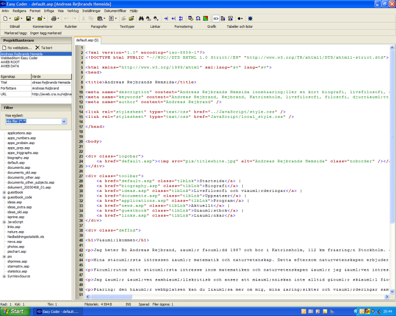Click the Open file folder icon

[x=16, y=19]
